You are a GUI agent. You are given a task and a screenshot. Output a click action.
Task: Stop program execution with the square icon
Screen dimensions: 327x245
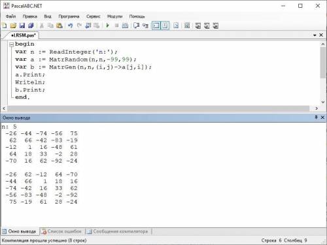(x=116, y=25)
